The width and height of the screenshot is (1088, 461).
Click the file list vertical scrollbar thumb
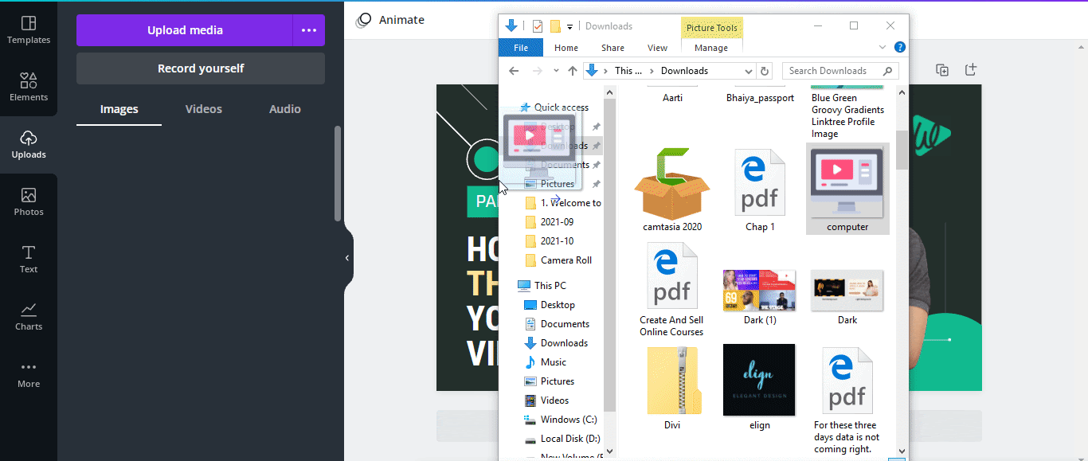pyautogui.click(x=902, y=150)
